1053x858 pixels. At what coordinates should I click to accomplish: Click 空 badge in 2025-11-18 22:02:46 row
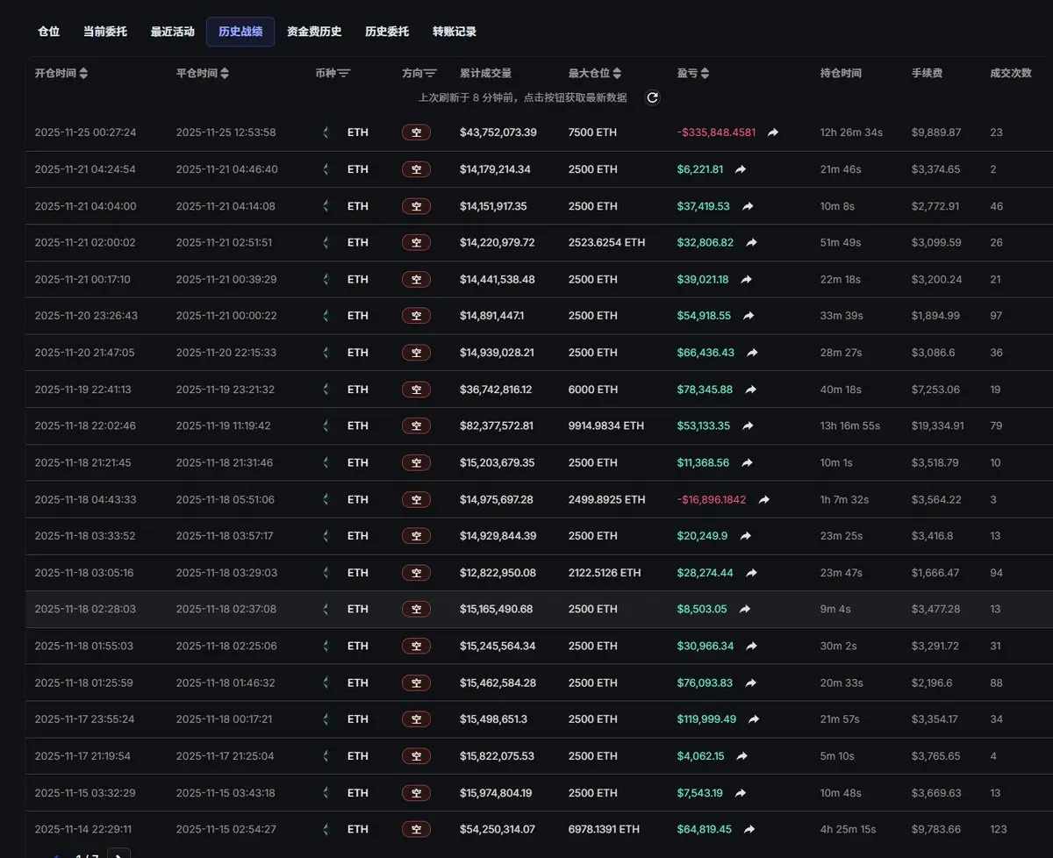click(416, 425)
